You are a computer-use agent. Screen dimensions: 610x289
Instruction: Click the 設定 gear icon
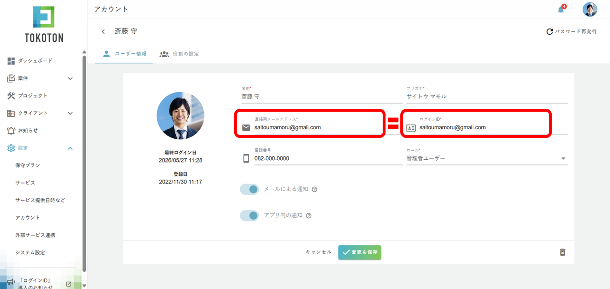(11, 148)
